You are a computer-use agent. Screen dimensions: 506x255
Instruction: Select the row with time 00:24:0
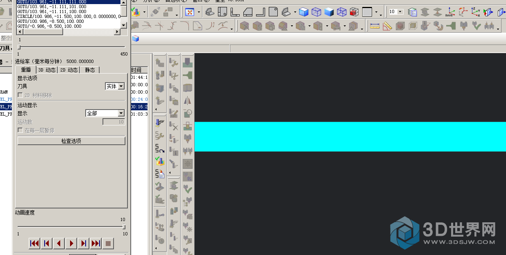point(139,99)
